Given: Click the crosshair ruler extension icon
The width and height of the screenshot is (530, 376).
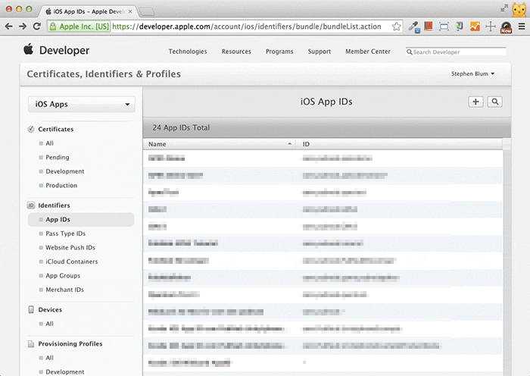Looking at the screenshot, I should coord(490,26).
